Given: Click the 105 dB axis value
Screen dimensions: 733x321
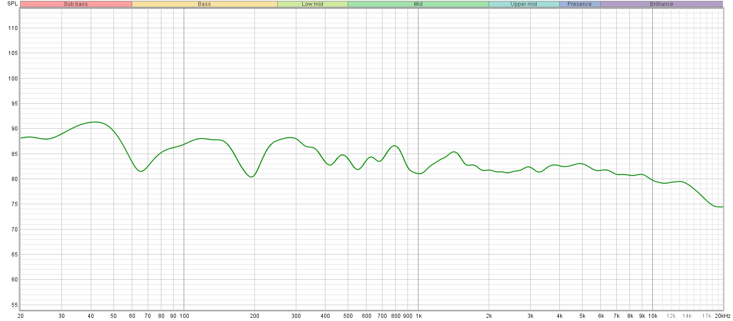Looking at the screenshot, I should [x=13, y=53].
